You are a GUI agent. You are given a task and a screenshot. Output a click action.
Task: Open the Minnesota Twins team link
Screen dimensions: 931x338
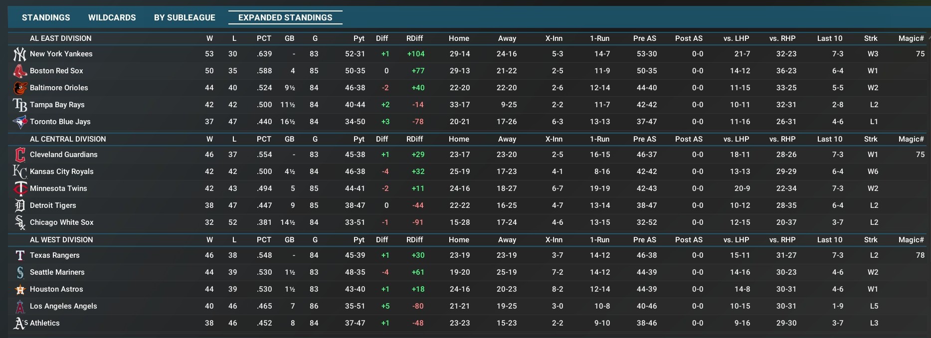(58, 188)
